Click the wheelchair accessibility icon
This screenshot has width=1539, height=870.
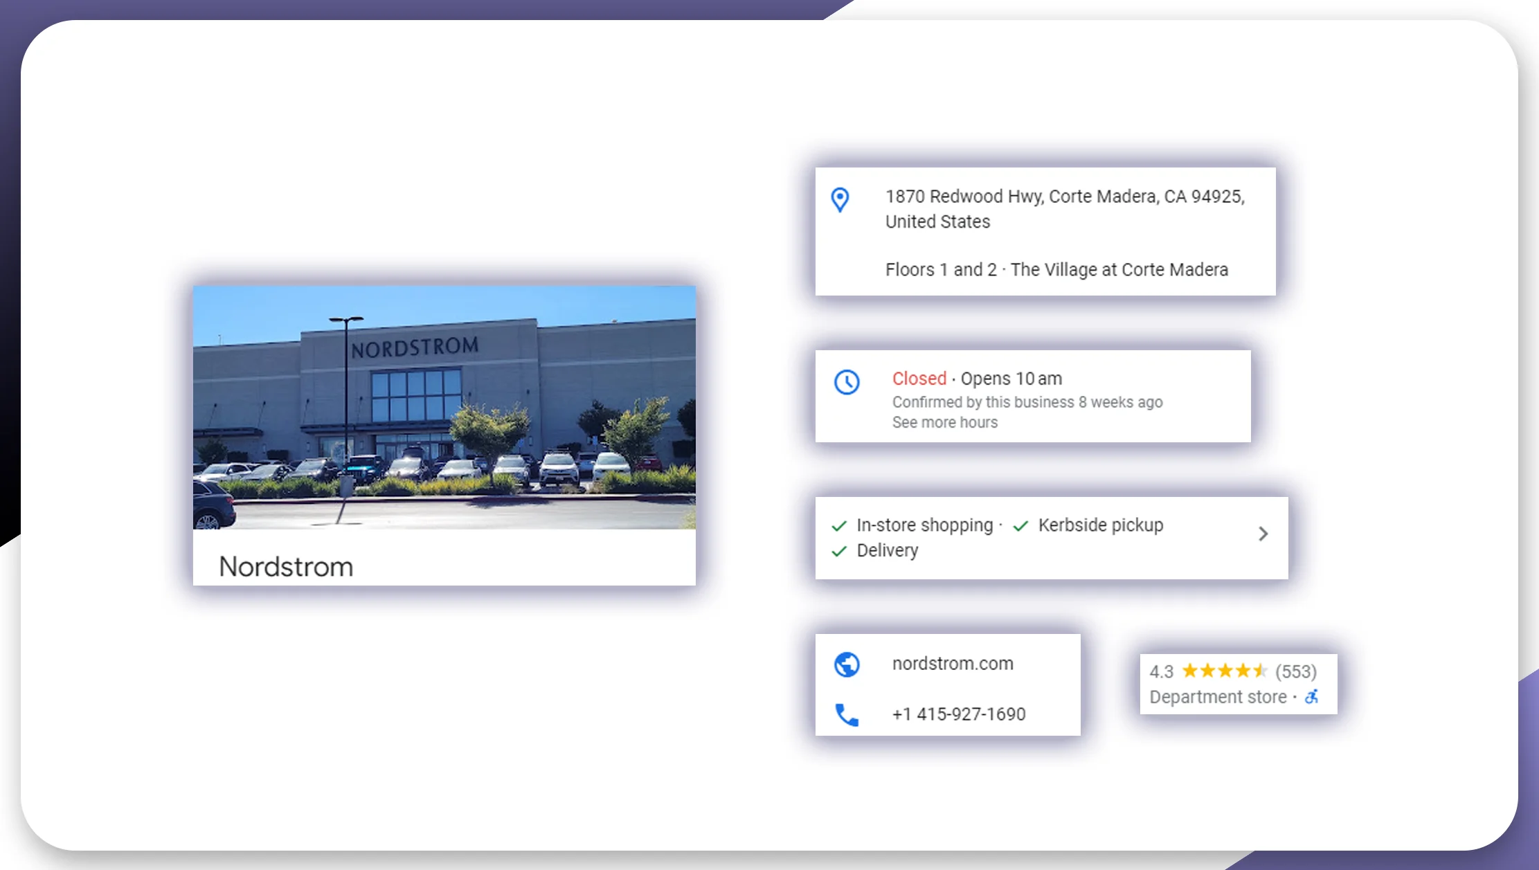[1311, 697]
